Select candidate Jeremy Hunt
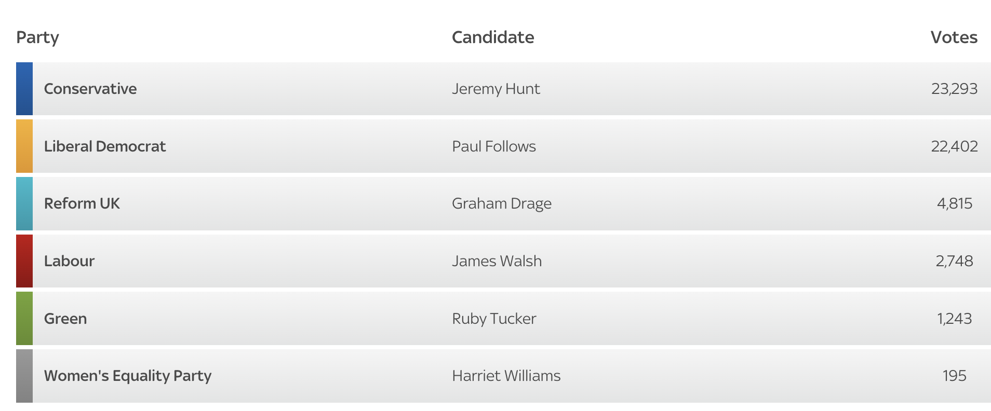The image size is (991, 411). 495,89
